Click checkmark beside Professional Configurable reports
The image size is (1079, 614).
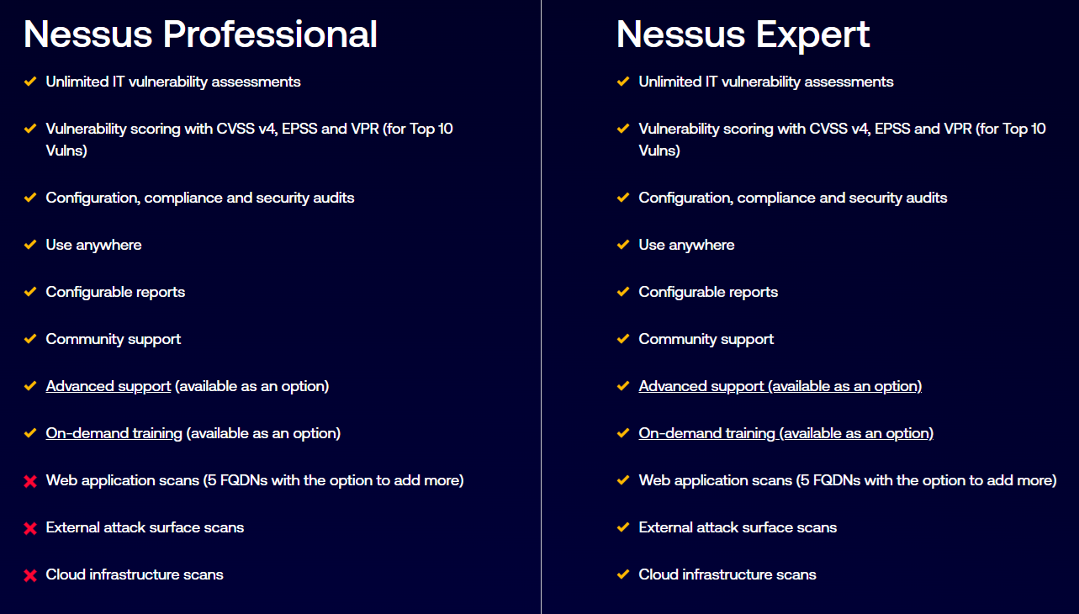pyautogui.click(x=30, y=292)
